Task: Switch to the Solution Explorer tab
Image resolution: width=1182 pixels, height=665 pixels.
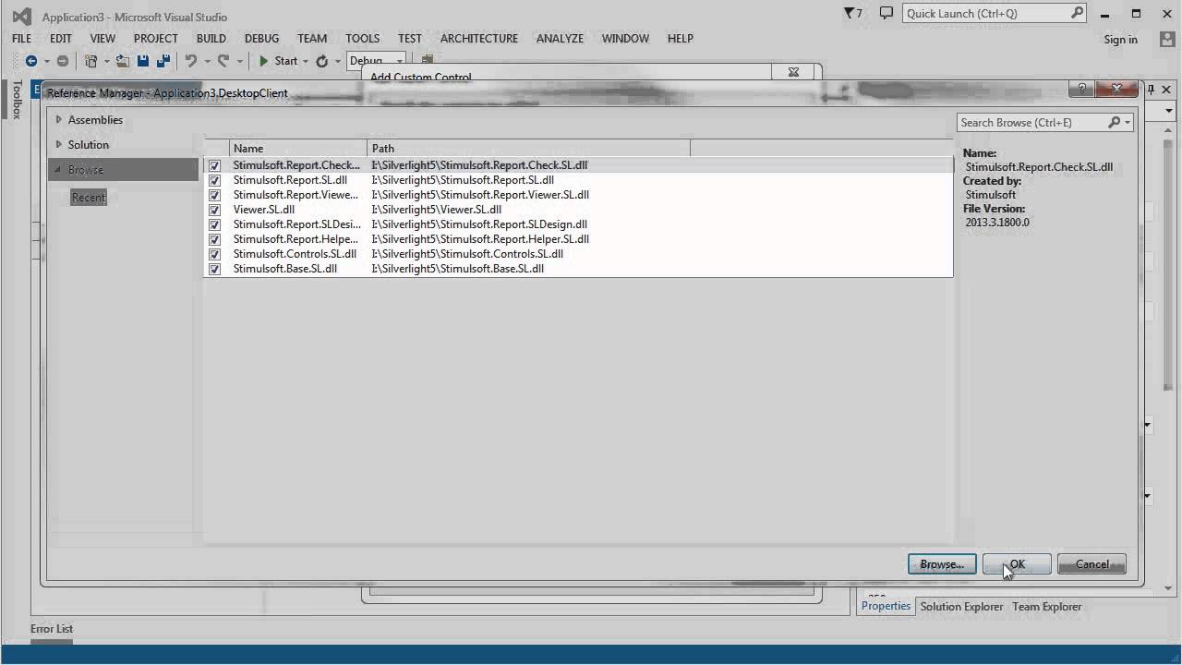Action: pos(961,606)
